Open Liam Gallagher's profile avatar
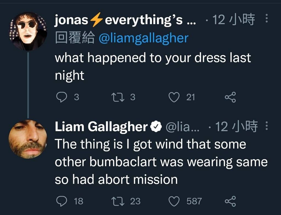The height and width of the screenshot is (215, 281). [28, 139]
